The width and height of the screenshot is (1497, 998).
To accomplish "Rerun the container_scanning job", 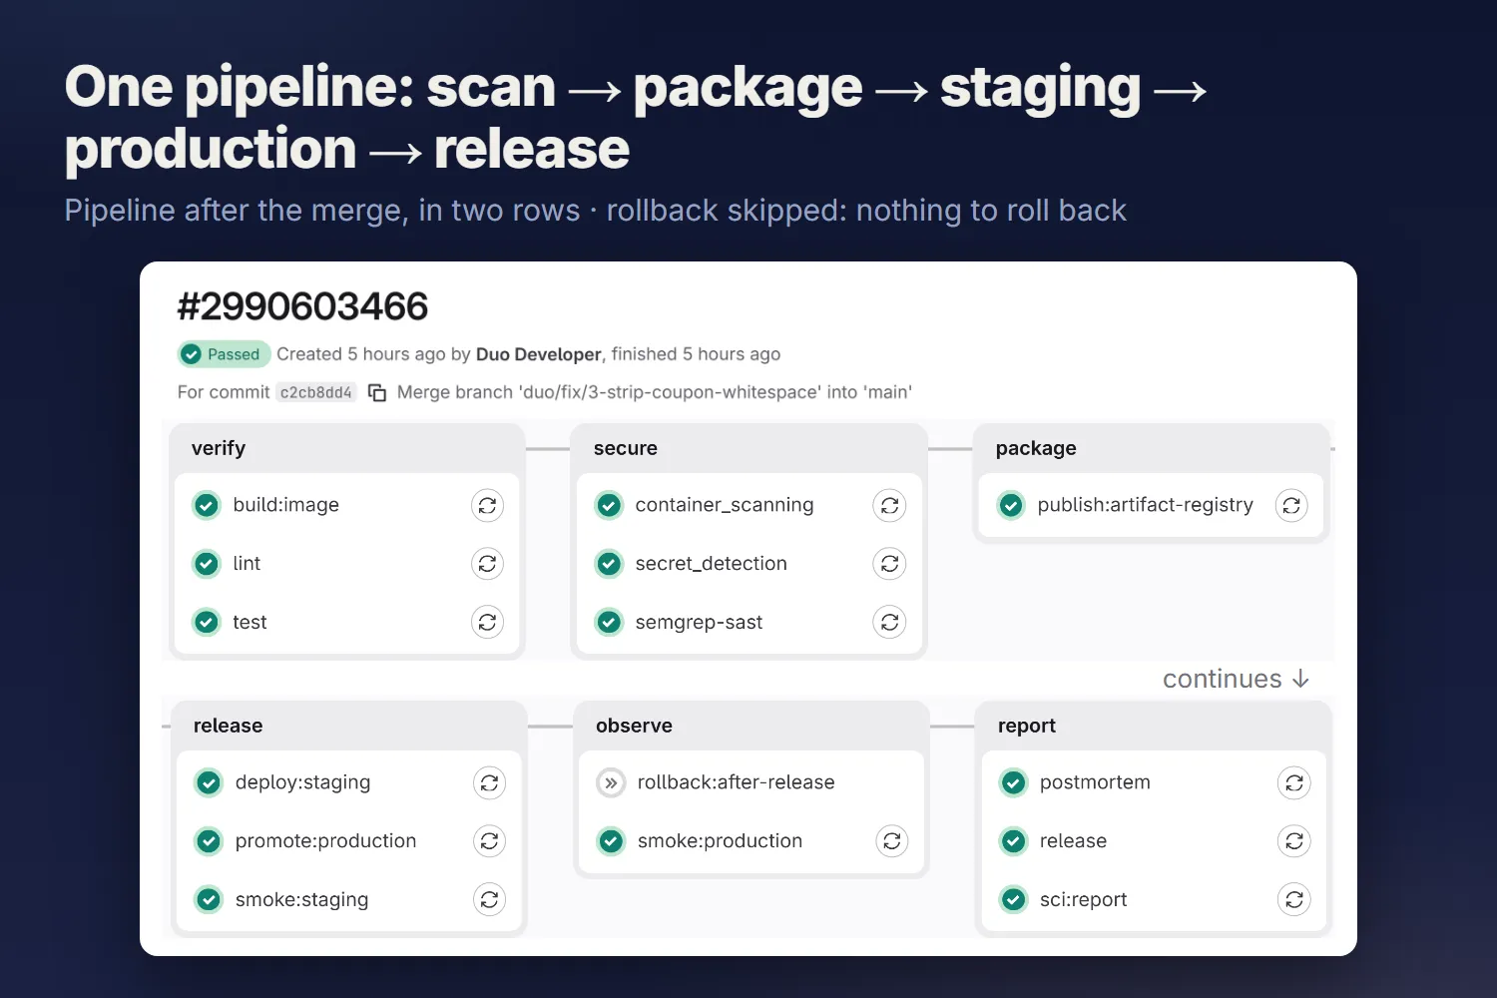I will tap(889, 506).
